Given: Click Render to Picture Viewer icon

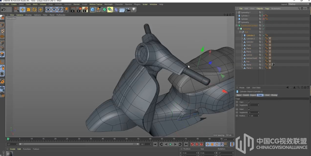Looking at the screenshot, I should pos(79,9).
